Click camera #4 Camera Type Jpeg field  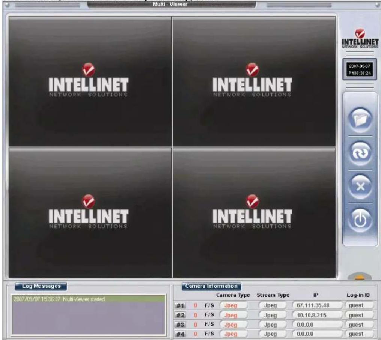[x=233, y=334]
